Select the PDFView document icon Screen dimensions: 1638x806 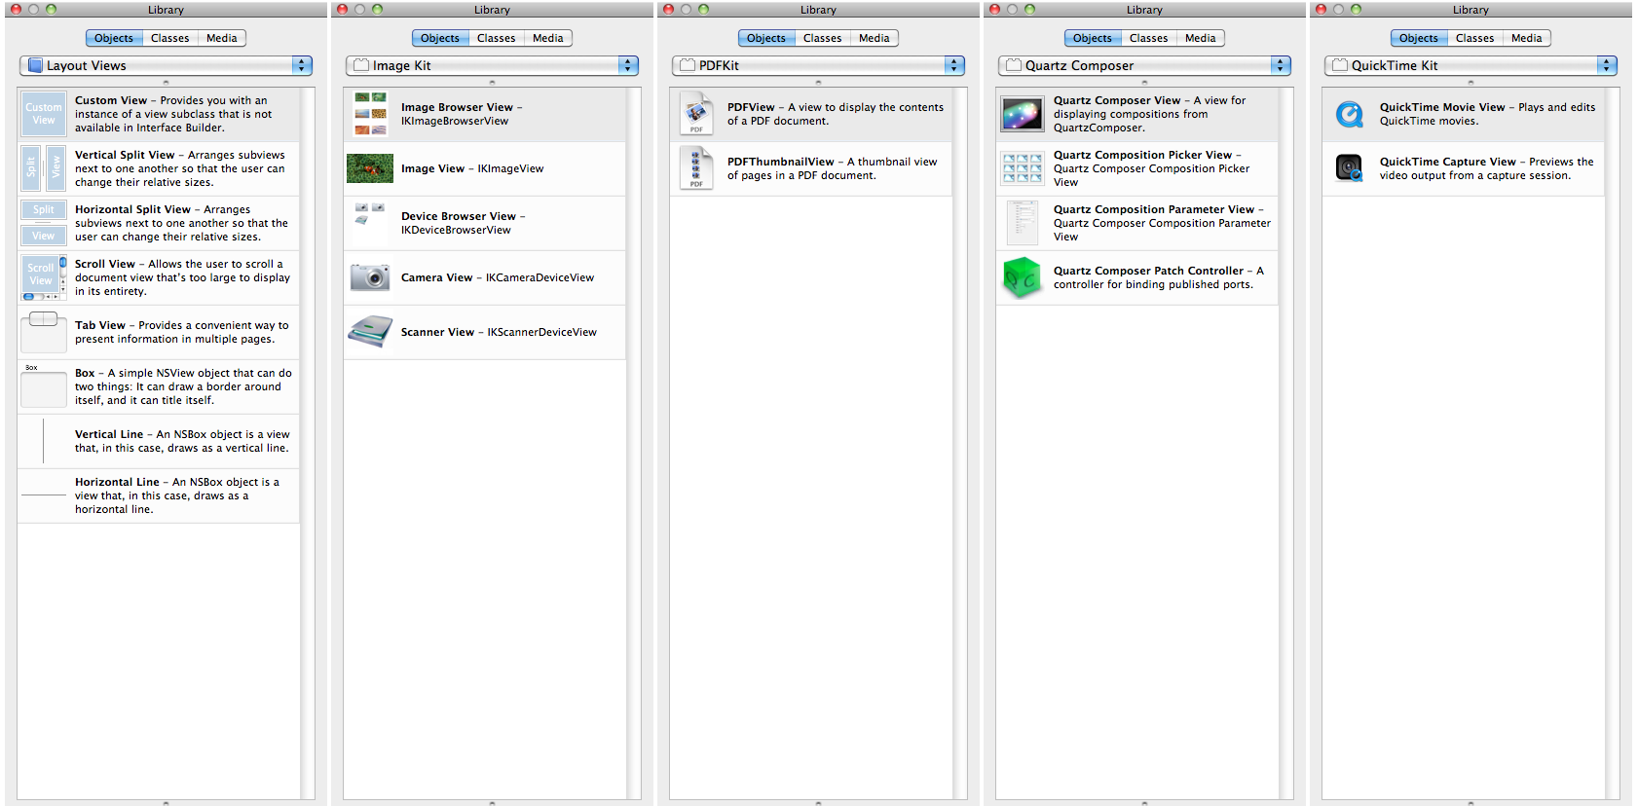point(696,114)
